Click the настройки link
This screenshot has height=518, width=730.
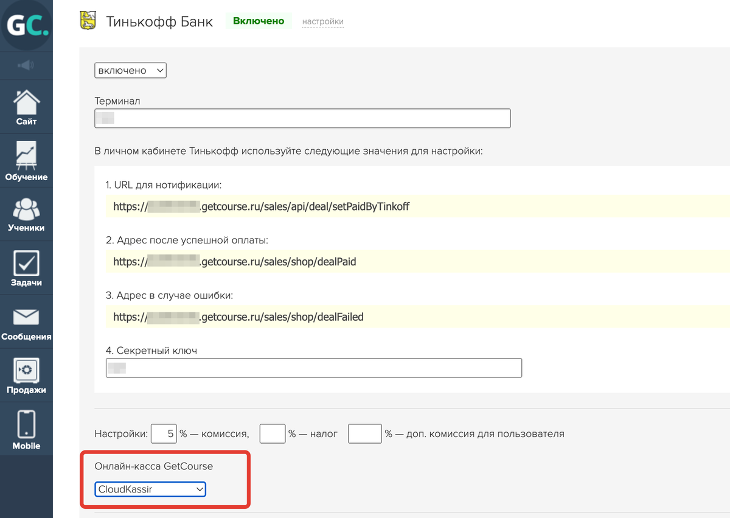(x=323, y=22)
